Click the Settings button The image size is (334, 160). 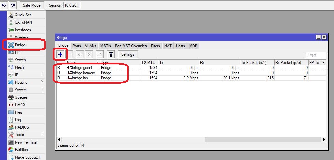click(128, 54)
